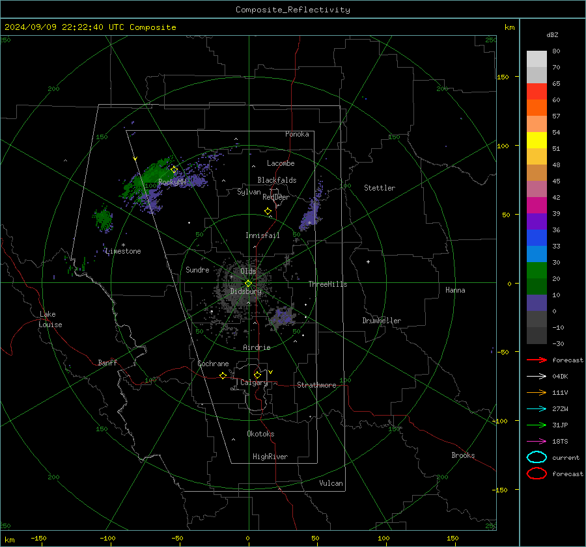Click the Airdrie label
Screen dimensions: 586x547
pos(257,347)
